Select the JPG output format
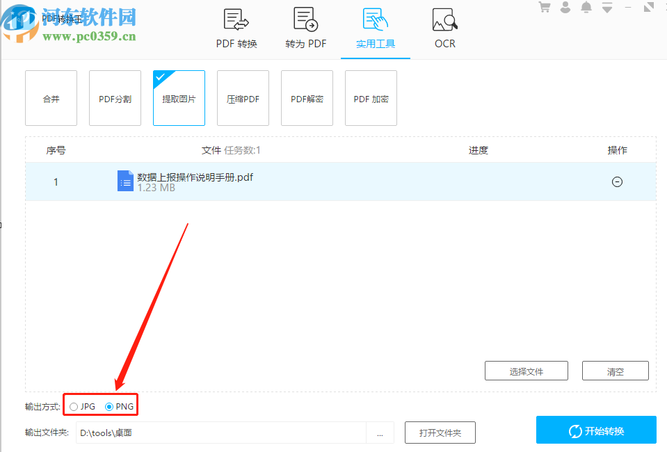The height and width of the screenshot is (452, 667). tap(74, 405)
